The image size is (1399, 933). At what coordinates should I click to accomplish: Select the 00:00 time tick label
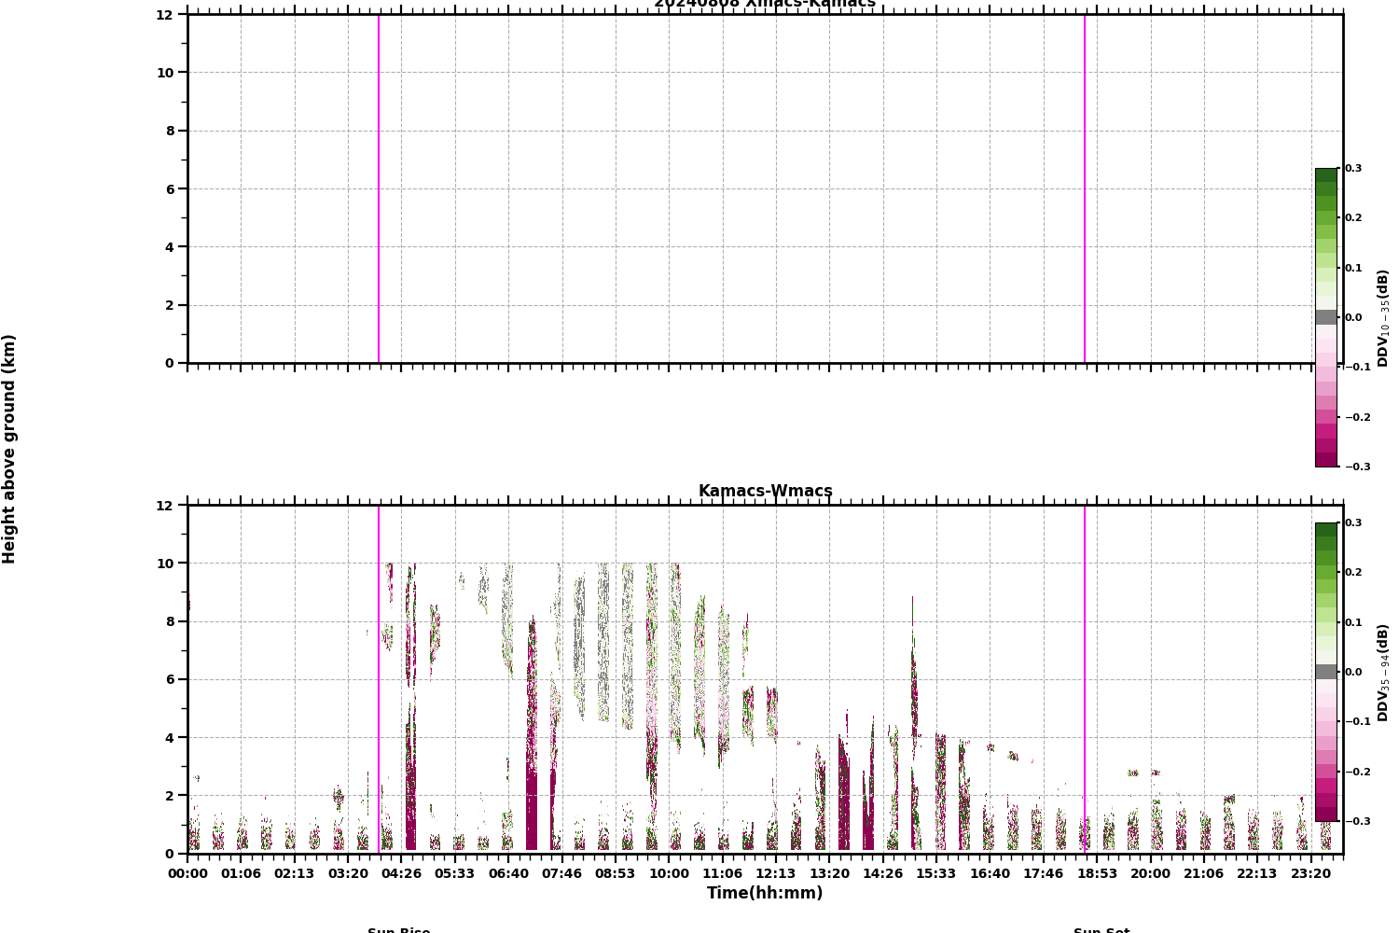(x=187, y=874)
